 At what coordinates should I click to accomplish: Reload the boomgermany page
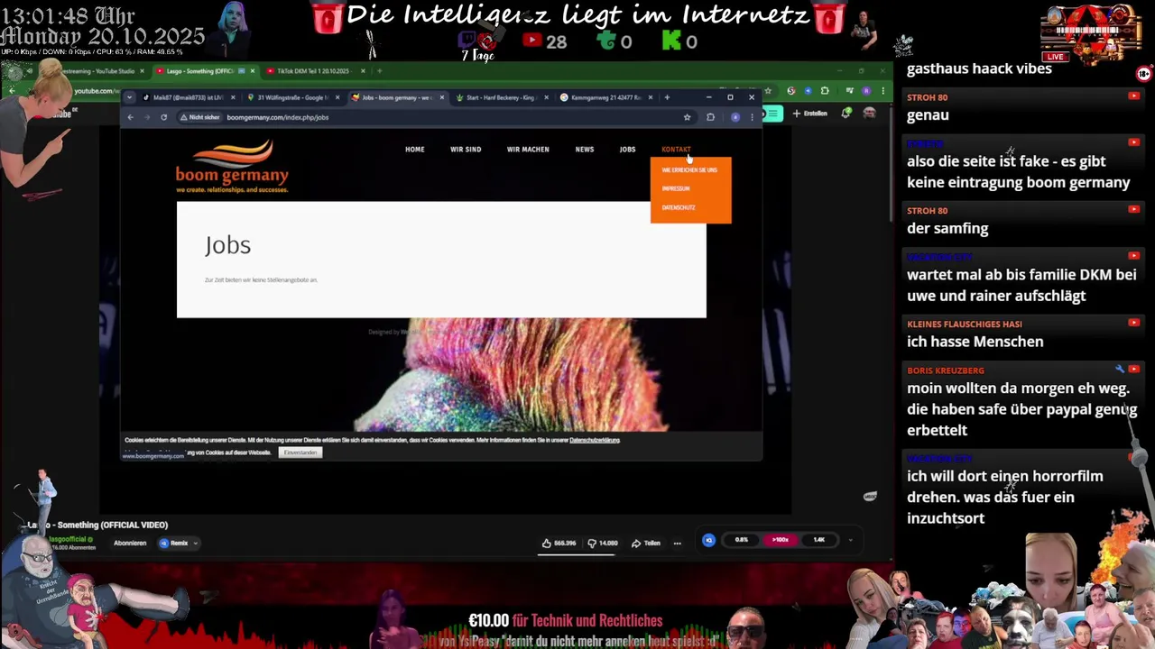pos(163,117)
